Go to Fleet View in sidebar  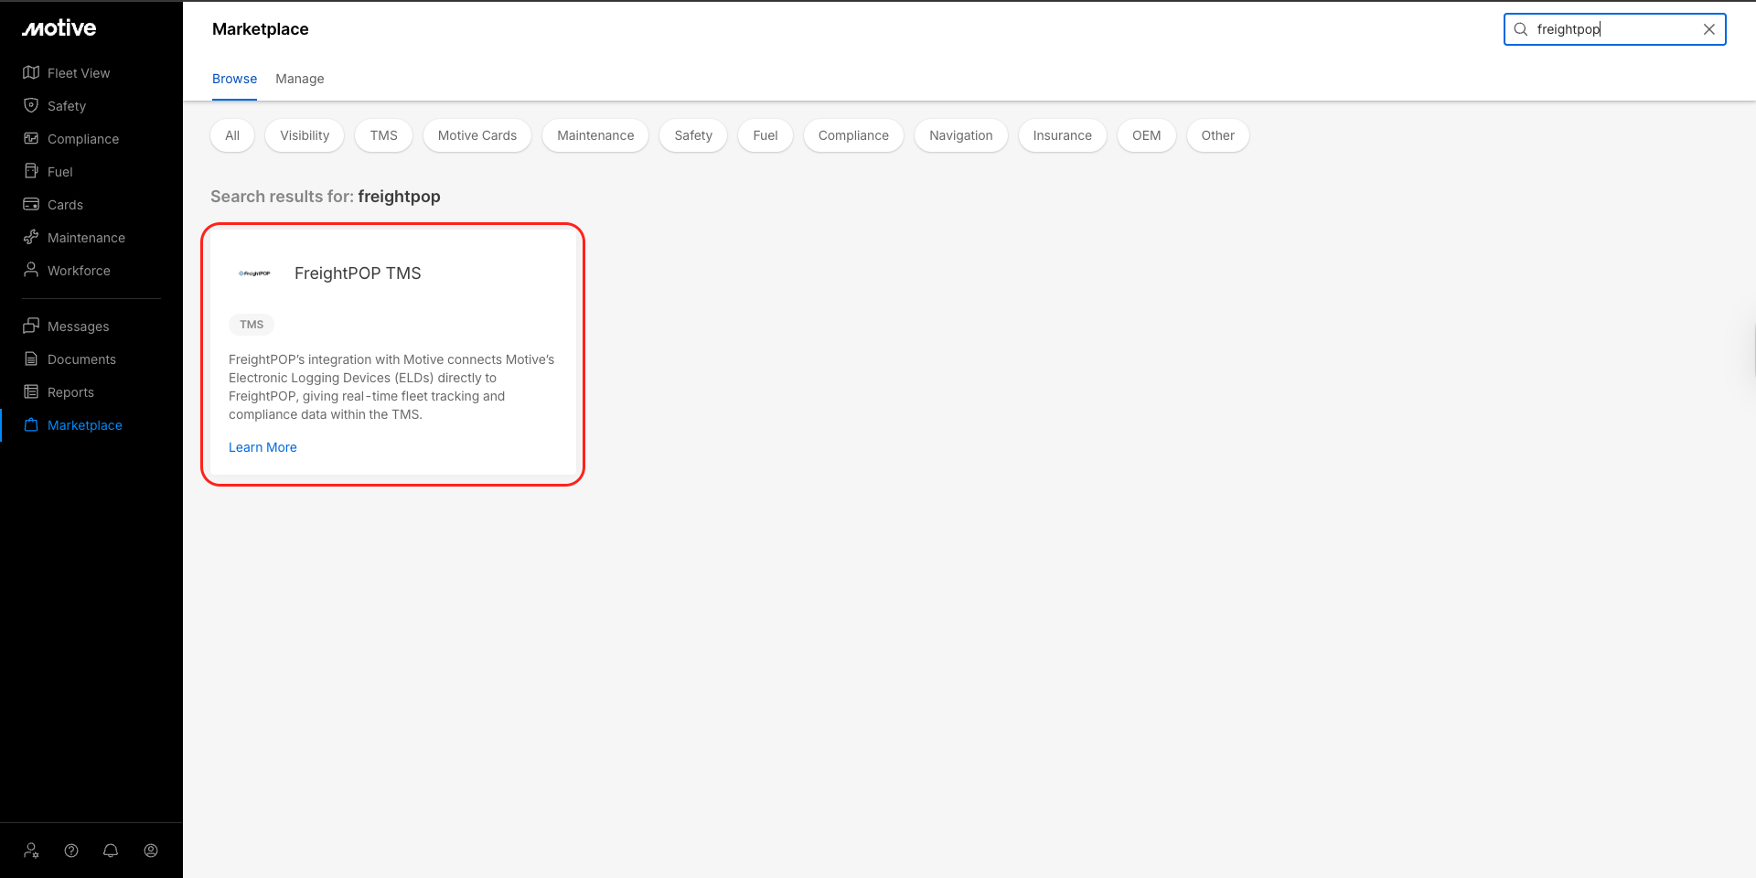79,73
